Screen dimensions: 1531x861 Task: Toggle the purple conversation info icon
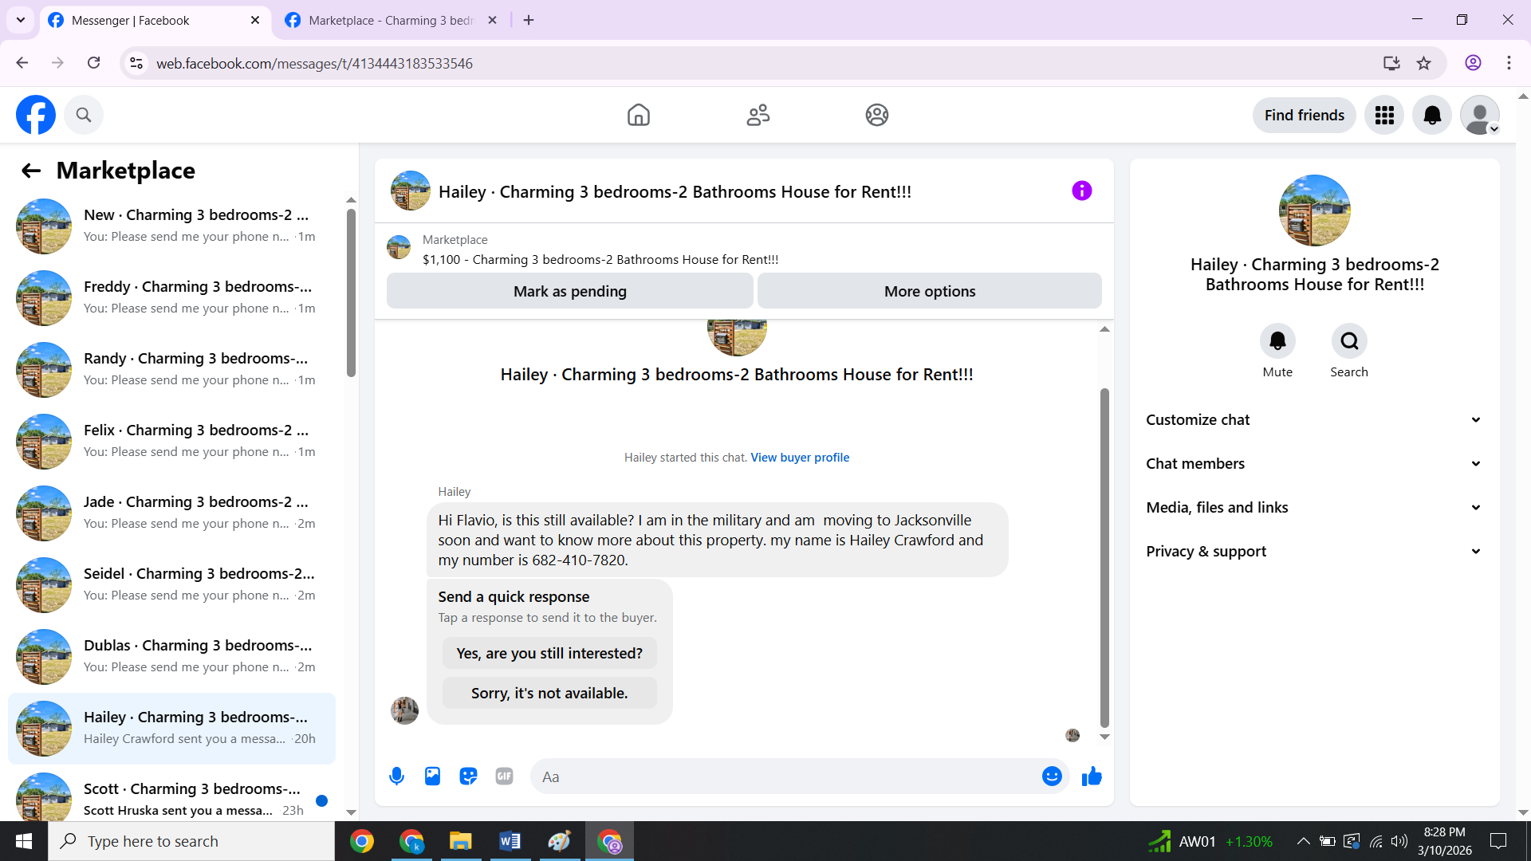click(1081, 191)
